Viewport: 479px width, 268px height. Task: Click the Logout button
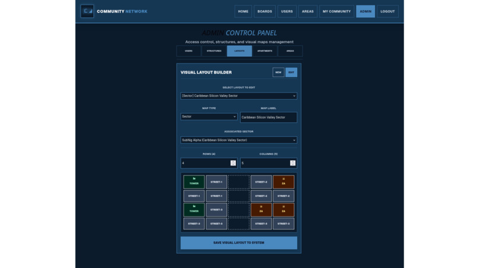coord(387,11)
